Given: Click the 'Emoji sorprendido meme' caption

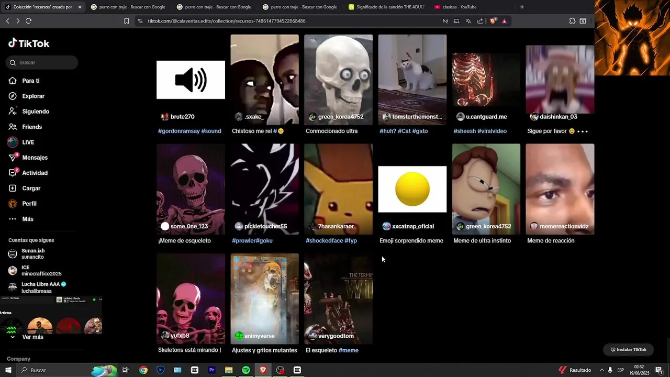Looking at the screenshot, I should pyautogui.click(x=411, y=241).
